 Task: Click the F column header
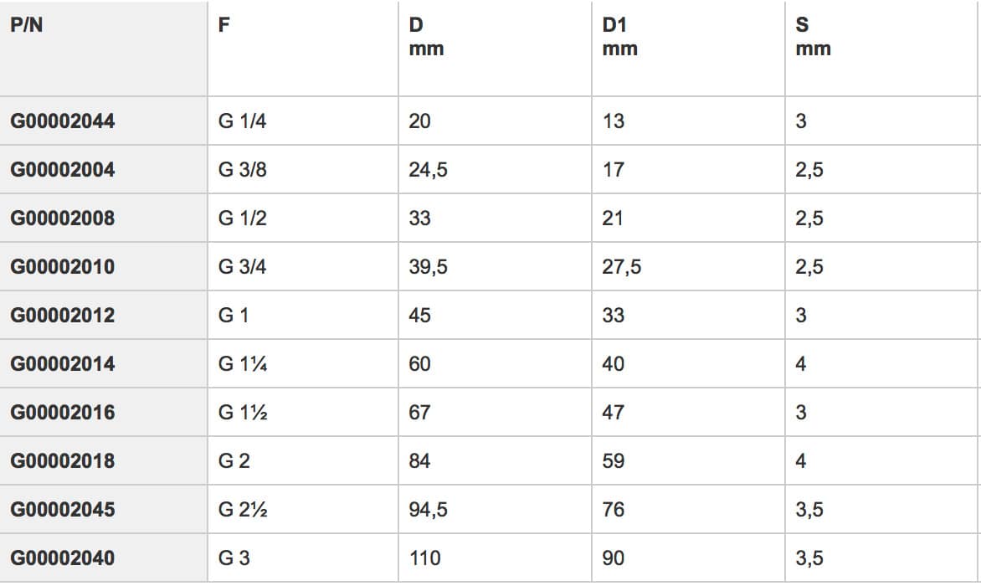[x=223, y=25]
